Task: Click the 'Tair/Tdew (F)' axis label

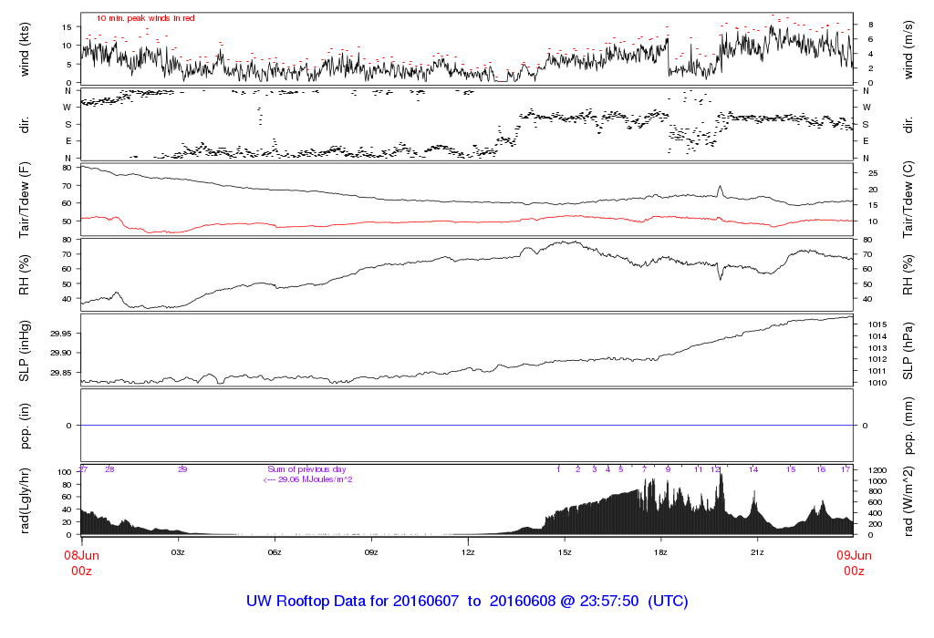Action: click(x=25, y=200)
